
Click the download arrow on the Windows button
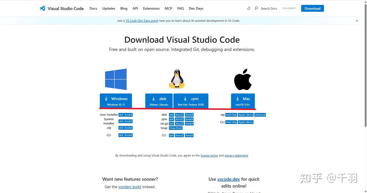[x=106, y=98]
